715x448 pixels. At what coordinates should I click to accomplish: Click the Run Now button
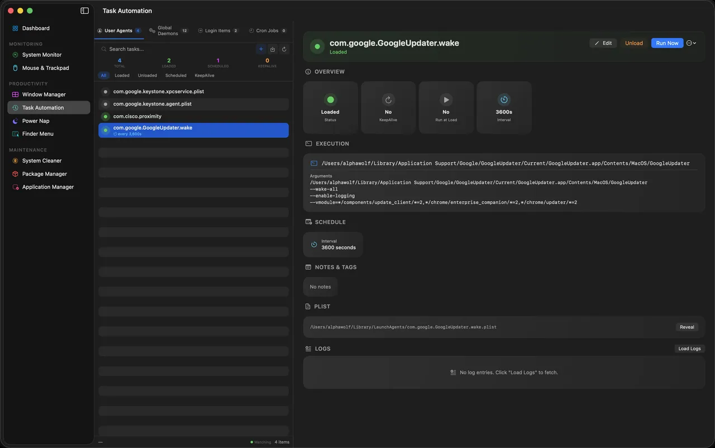(x=667, y=43)
